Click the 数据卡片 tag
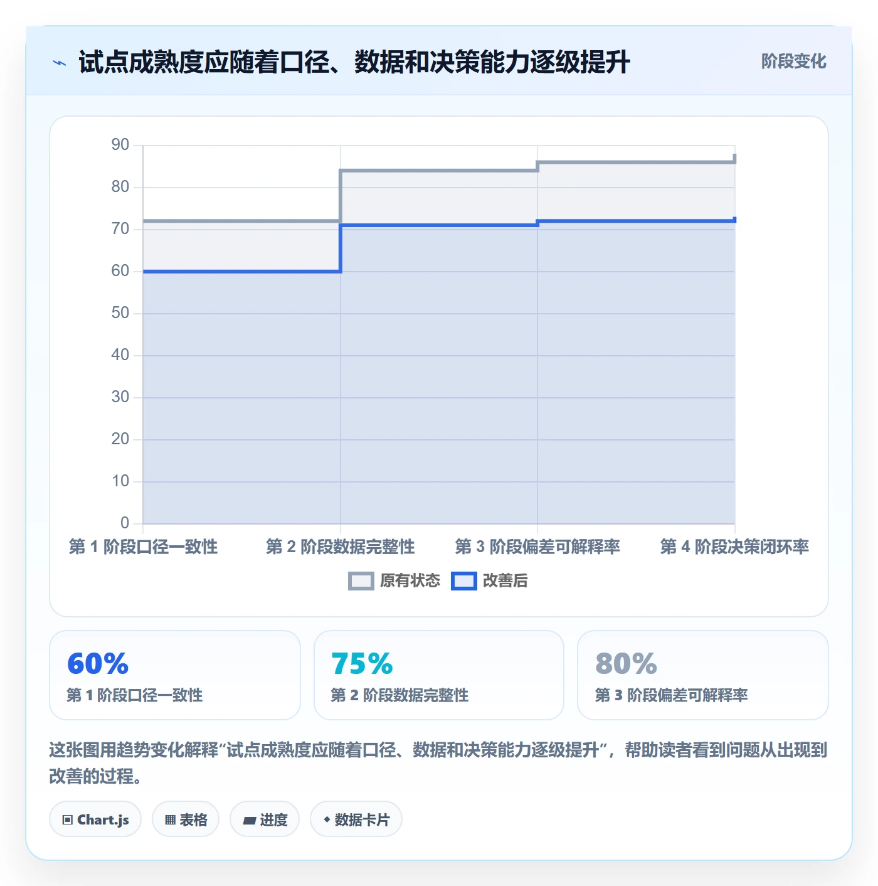 (x=356, y=819)
